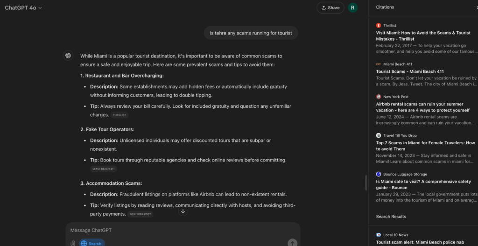Screen dimensions: 478x246
Task: Open the THRILLIST citation chip
Action: 119,115
